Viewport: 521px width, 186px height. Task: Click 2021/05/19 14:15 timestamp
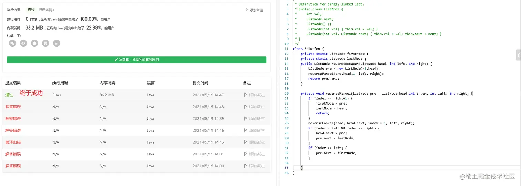pyautogui.click(x=208, y=142)
